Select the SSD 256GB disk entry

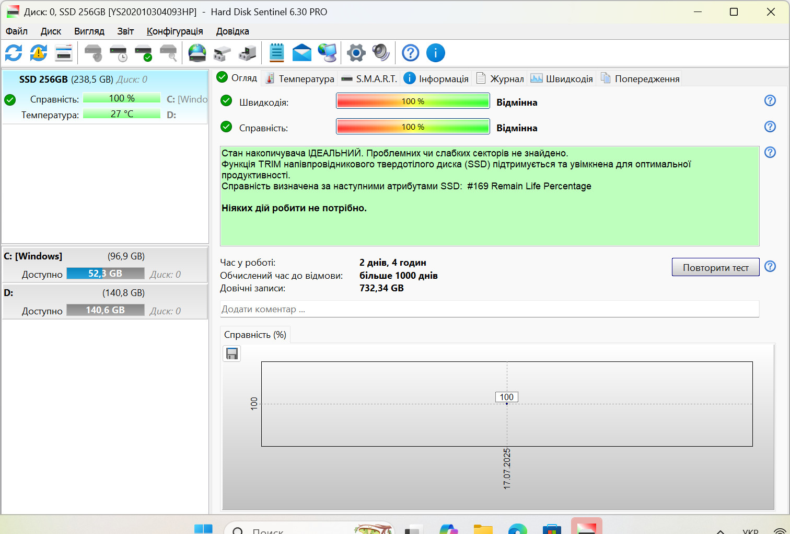[105, 97]
